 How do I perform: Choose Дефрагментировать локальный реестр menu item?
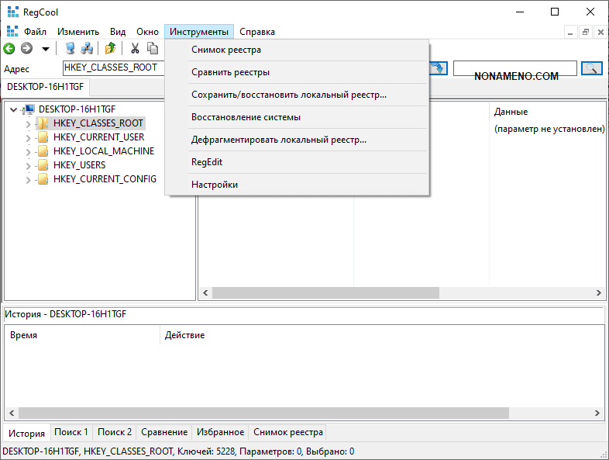coord(279,140)
